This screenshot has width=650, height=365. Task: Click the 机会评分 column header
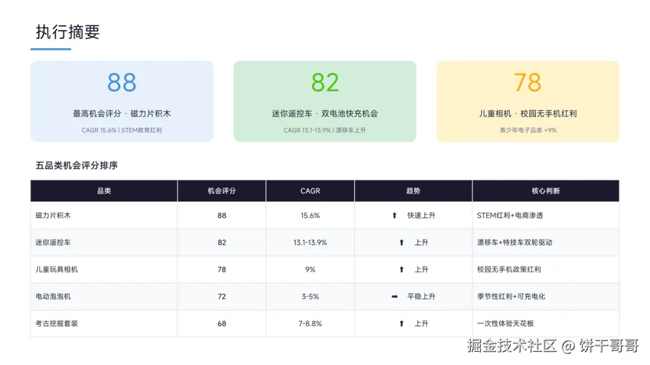click(x=221, y=191)
